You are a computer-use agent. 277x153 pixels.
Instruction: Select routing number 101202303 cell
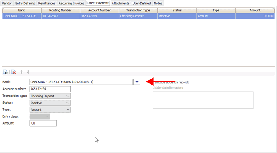[61, 16]
